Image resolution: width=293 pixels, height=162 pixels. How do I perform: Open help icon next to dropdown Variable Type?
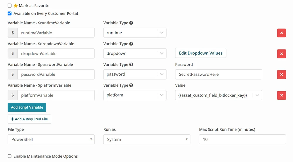(x=131, y=44)
